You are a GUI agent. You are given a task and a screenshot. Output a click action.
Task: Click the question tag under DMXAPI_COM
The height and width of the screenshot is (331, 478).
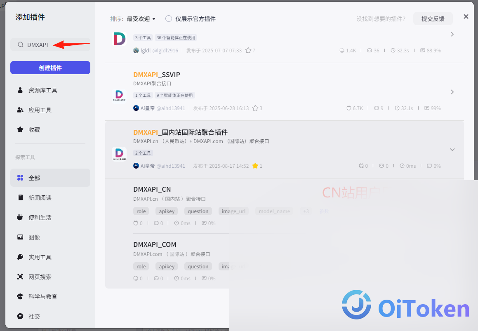tap(198, 266)
